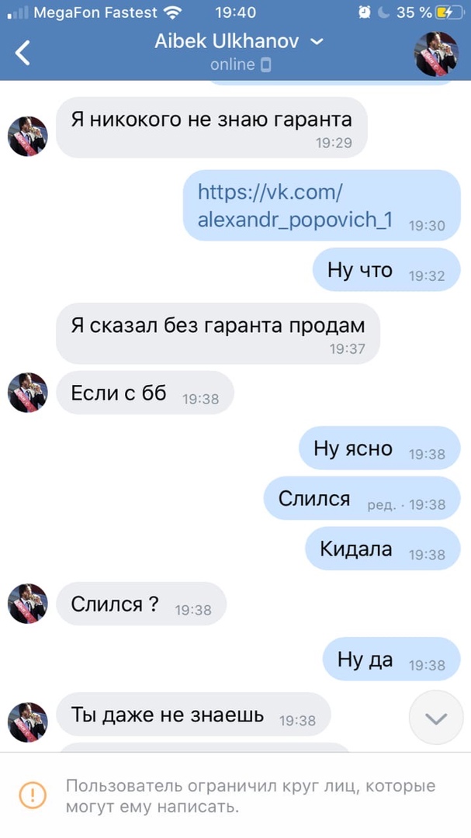Tap the orange warning exclamation icon
The height and width of the screenshot is (838, 471).
(33, 795)
